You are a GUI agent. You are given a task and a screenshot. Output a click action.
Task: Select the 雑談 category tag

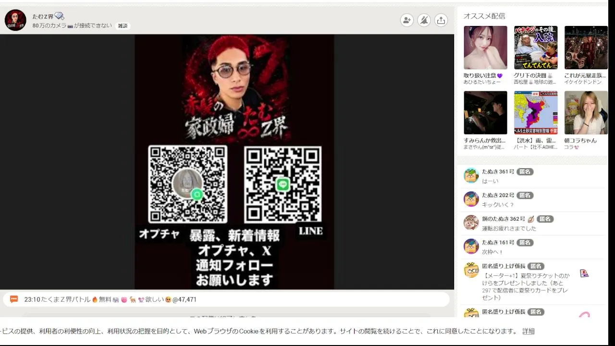123,26
